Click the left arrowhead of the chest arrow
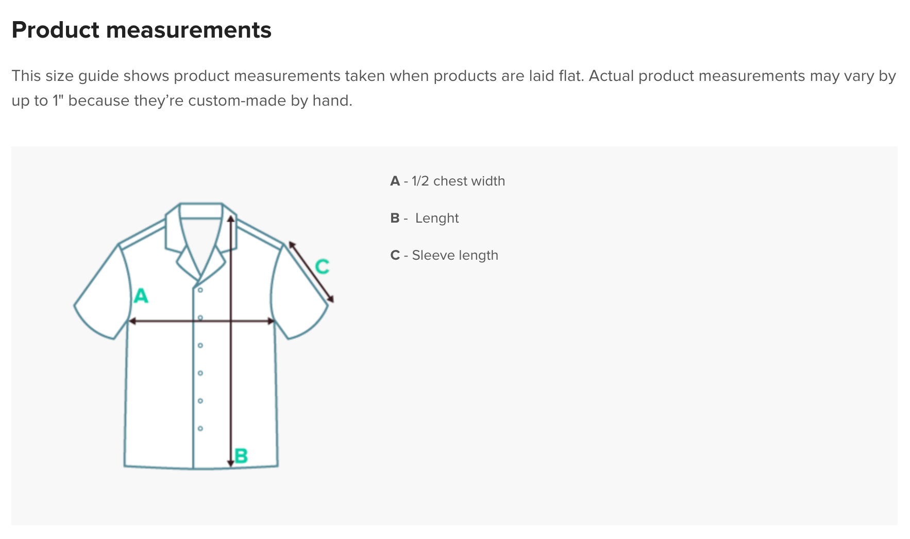Image resolution: width=910 pixels, height=539 pixels. (x=132, y=321)
